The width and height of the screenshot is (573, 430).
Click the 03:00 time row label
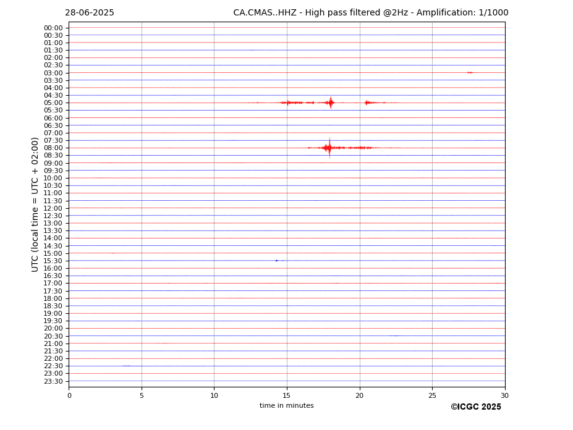(x=53, y=73)
